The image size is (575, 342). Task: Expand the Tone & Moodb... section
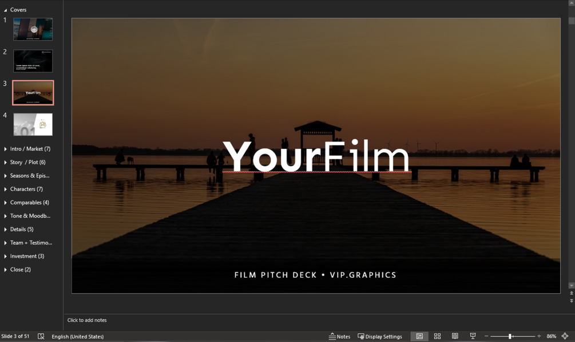click(5, 215)
